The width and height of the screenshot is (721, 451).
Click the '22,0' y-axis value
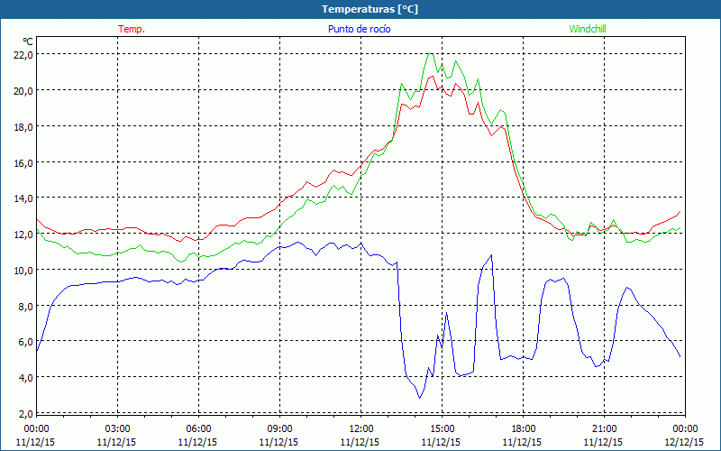coord(23,55)
